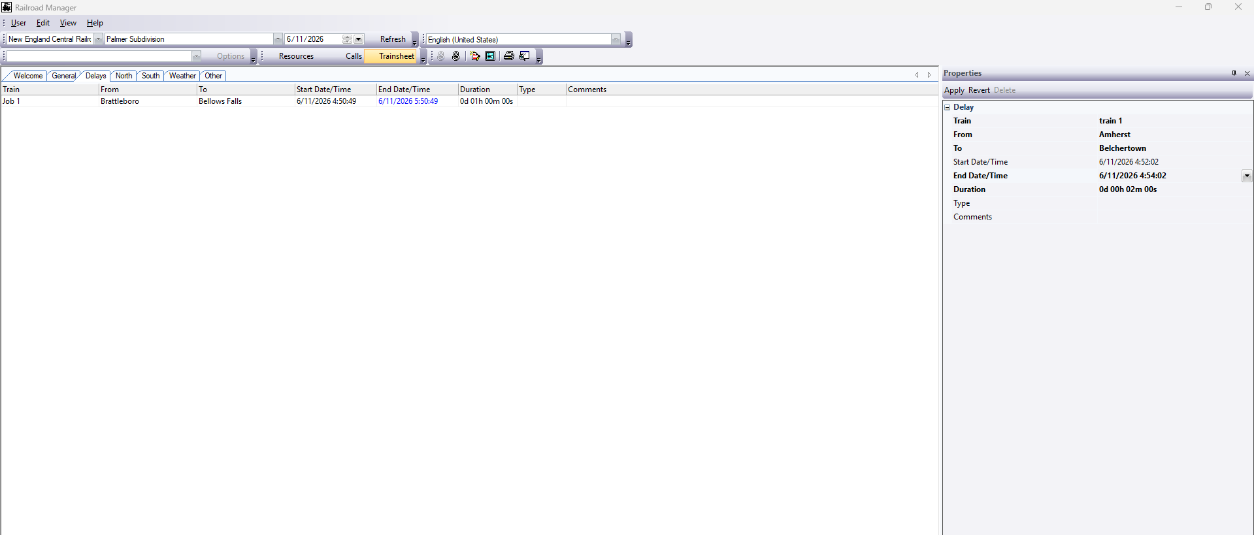Switch to the North tab
The image size is (1254, 535).
[124, 76]
